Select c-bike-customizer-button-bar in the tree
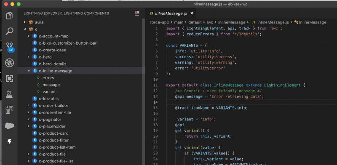 point(68,43)
